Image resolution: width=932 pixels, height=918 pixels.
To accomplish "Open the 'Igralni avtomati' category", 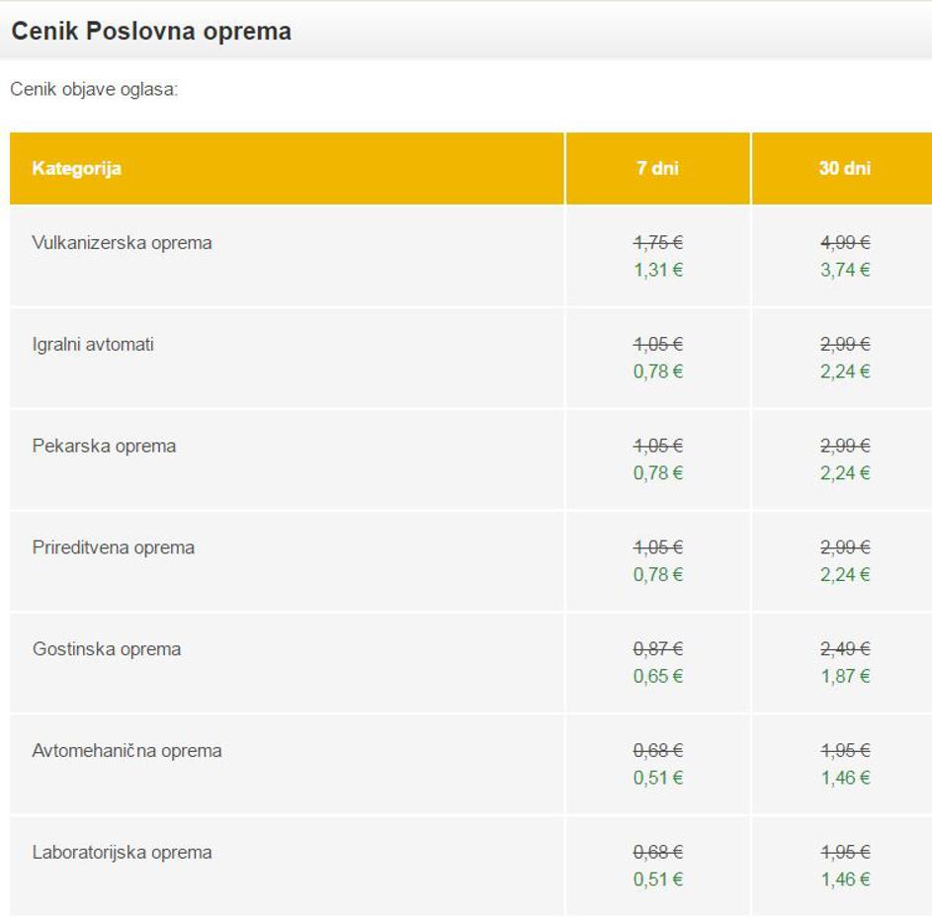I will tap(93, 345).
